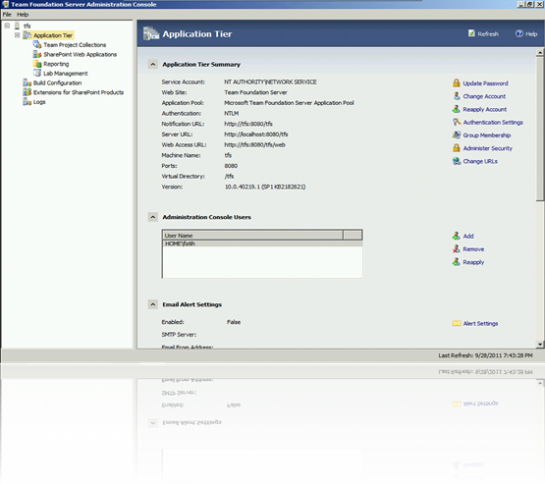Select SharePoint Web Applications in the tree
The image size is (545, 484).
[x=80, y=54]
